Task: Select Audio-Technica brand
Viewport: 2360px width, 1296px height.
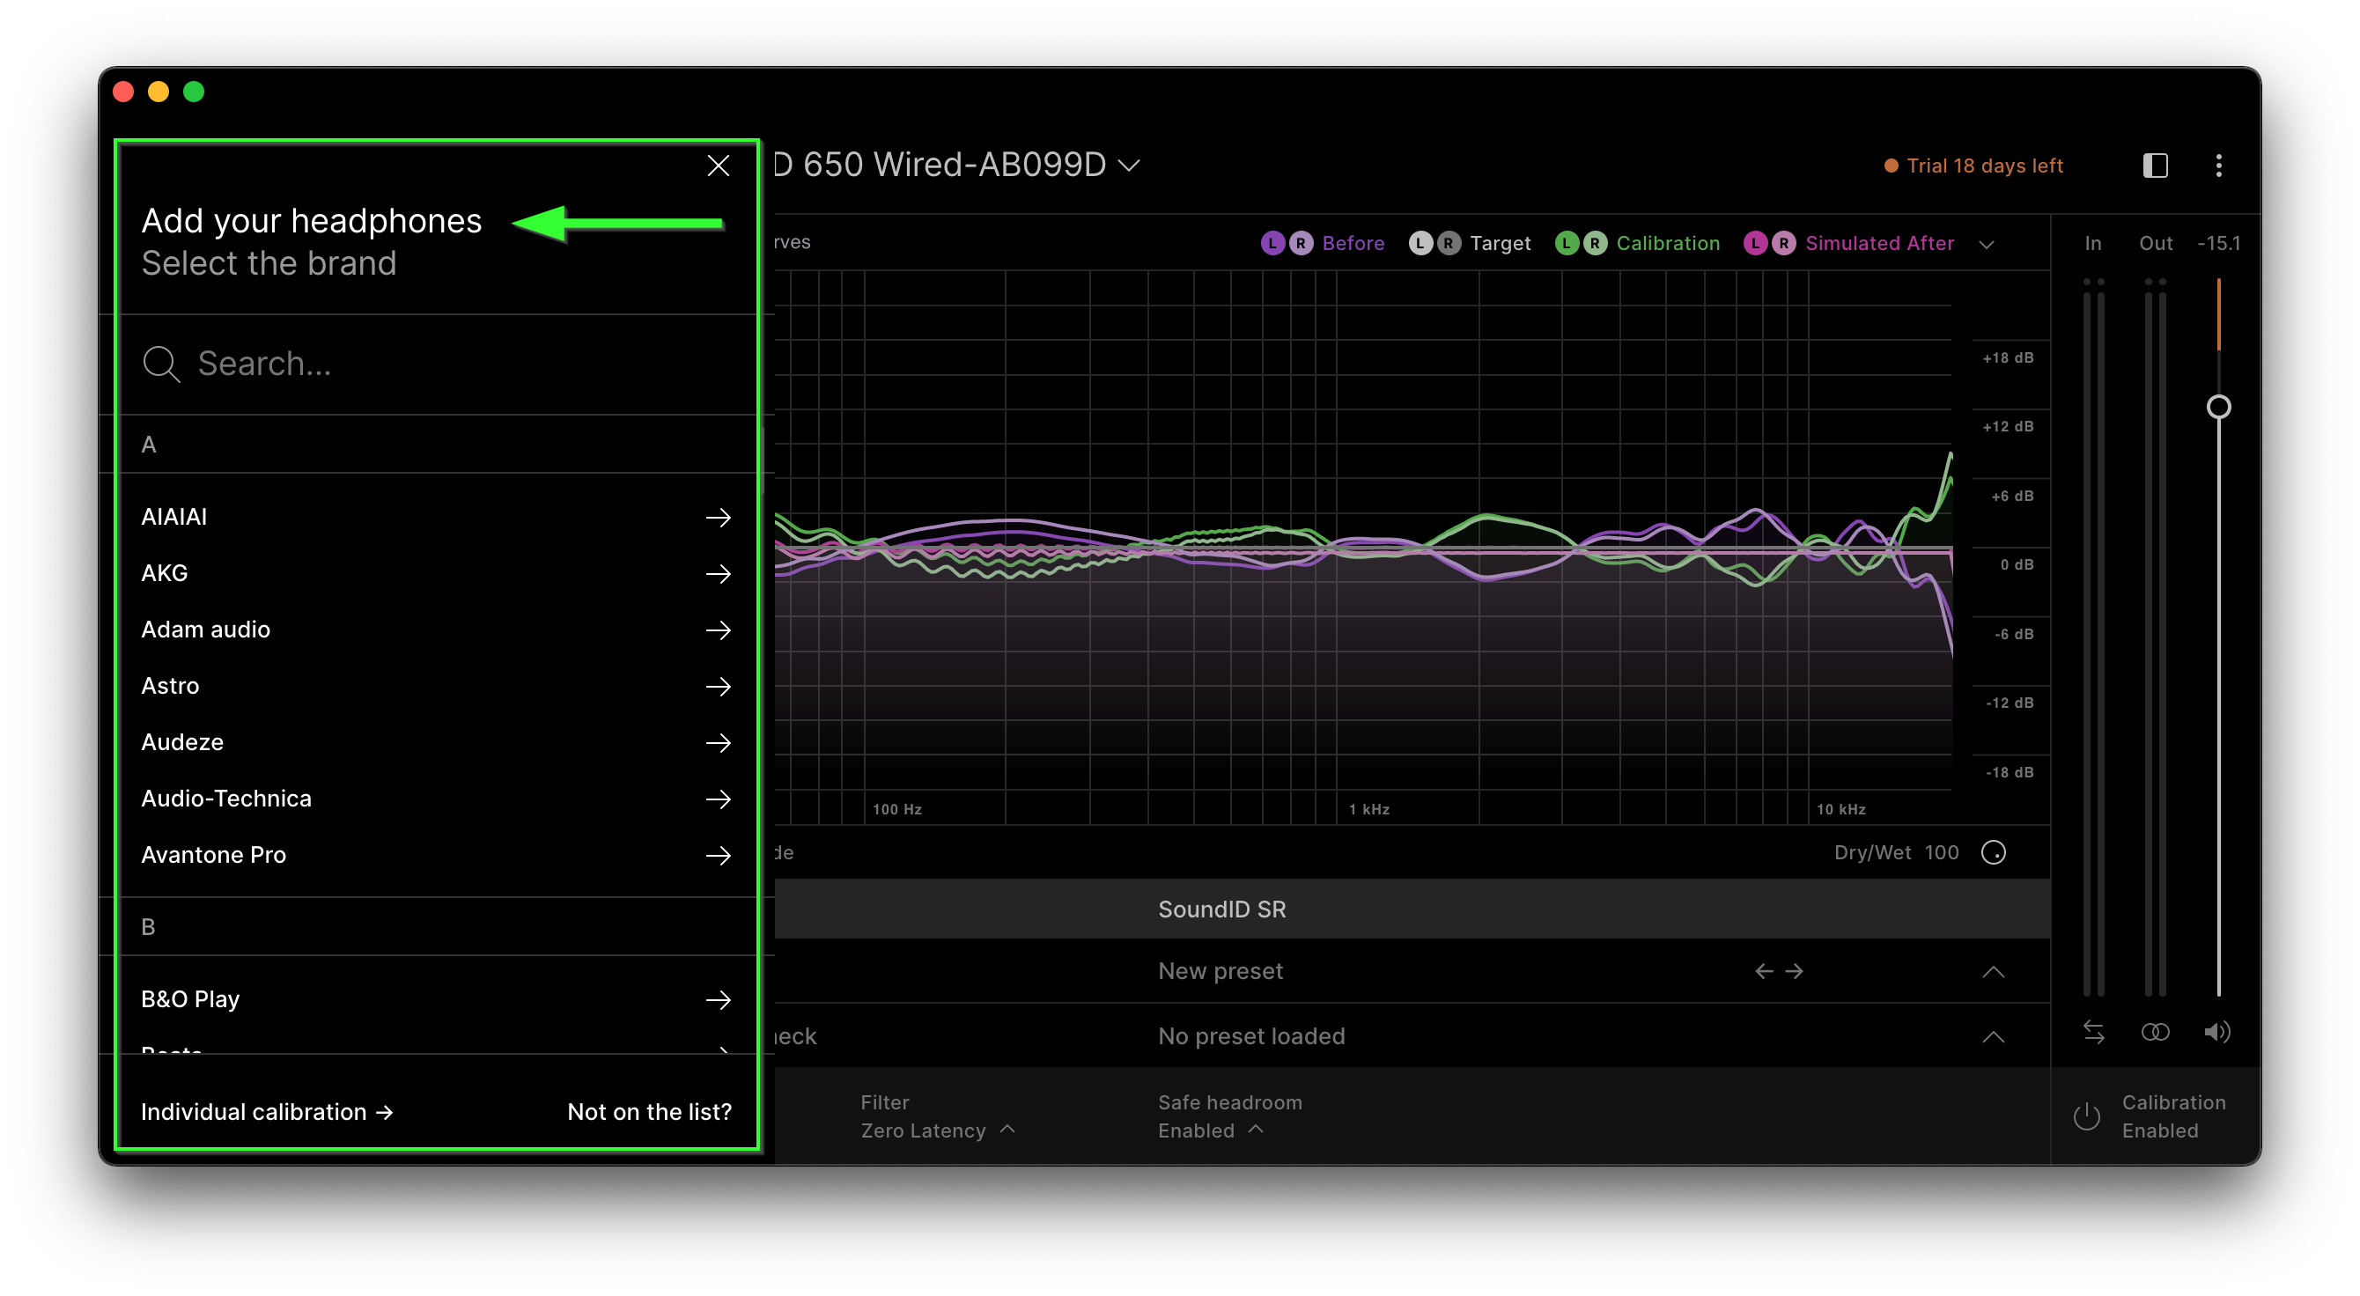Action: [x=438, y=799]
